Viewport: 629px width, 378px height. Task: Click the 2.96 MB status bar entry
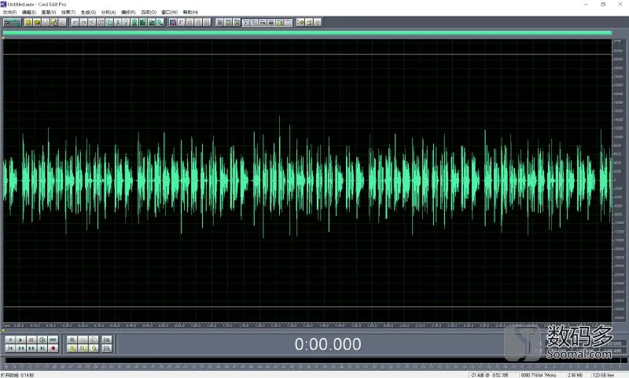click(x=576, y=375)
